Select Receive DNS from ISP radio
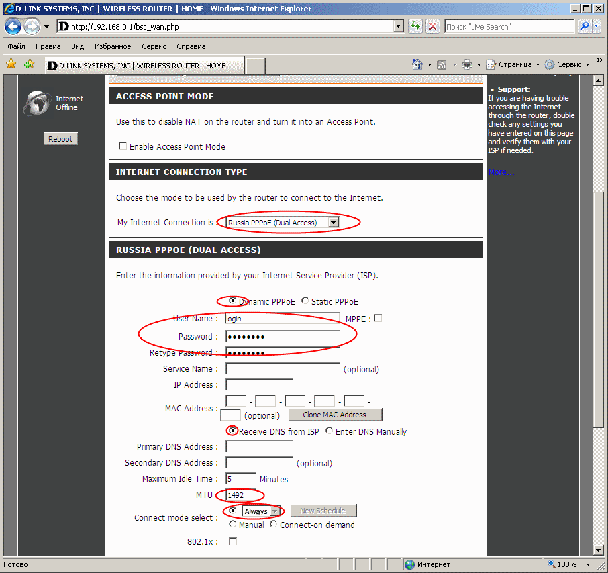 (x=232, y=431)
